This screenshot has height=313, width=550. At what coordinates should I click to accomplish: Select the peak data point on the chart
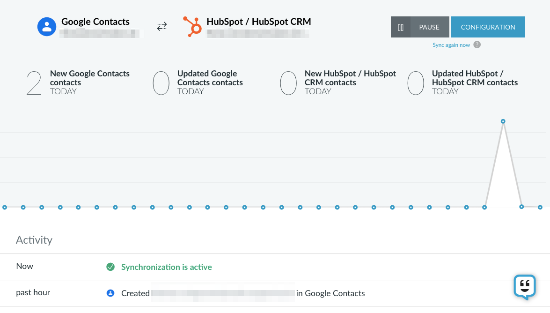(x=503, y=121)
